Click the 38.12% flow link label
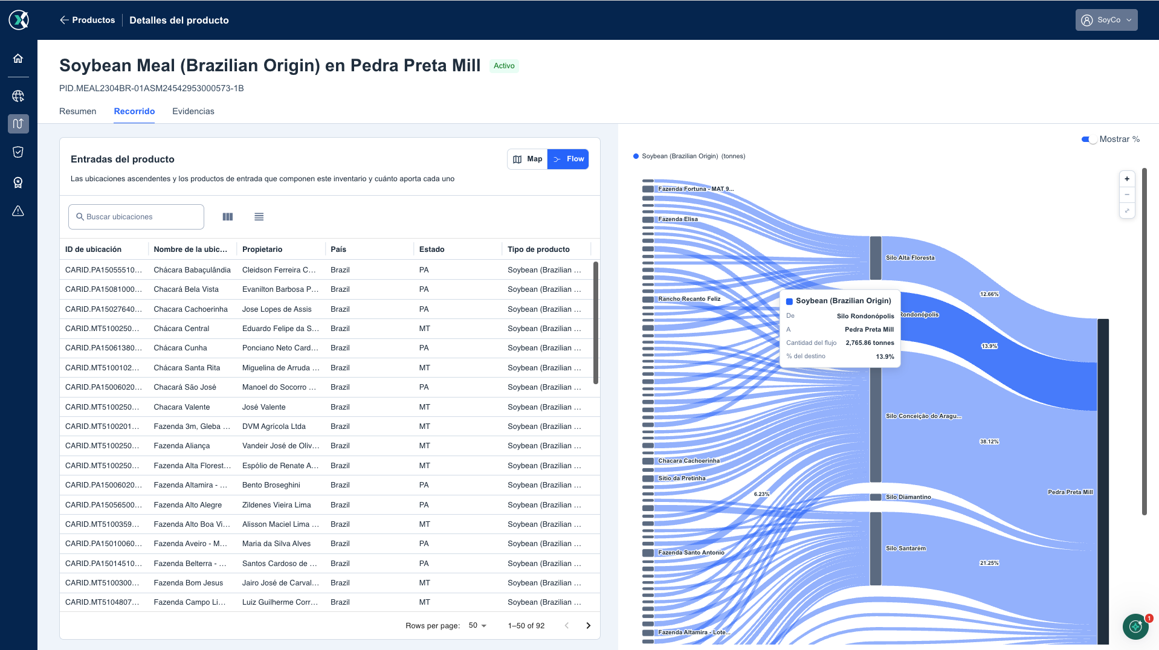The height and width of the screenshot is (650, 1159). (x=989, y=442)
